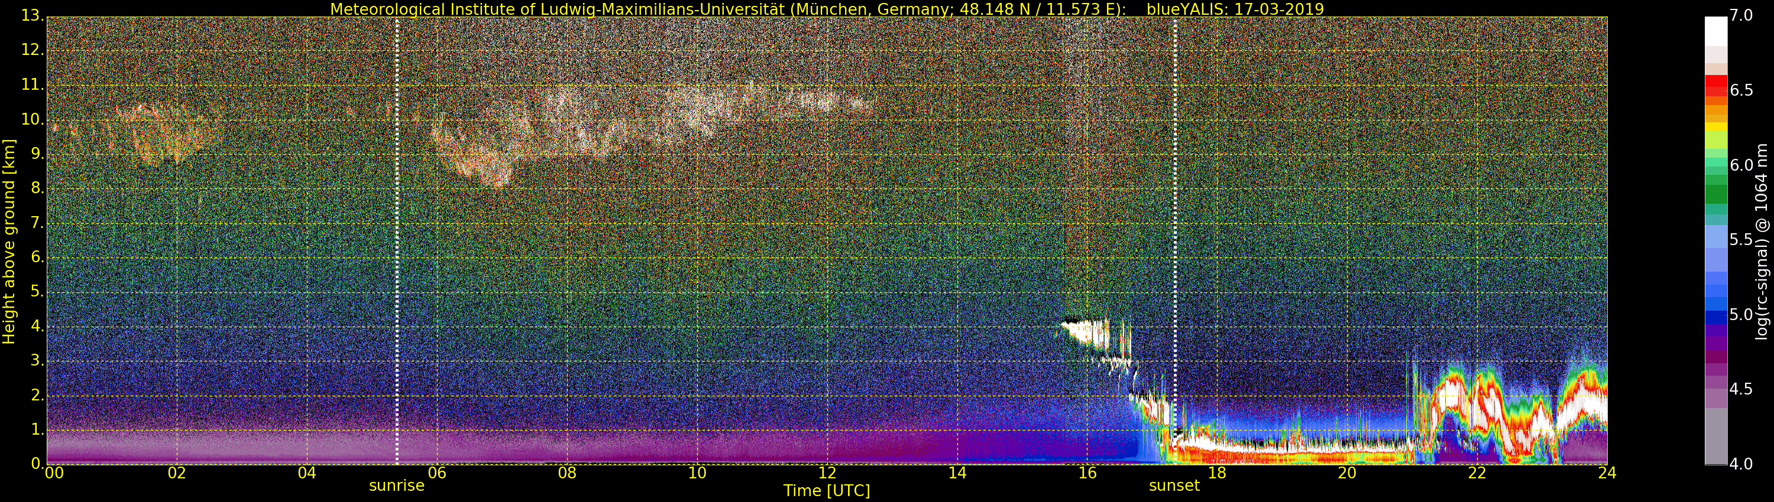The width and height of the screenshot is (1774, 502).
Task: Click the '6.5' value on the colorbar
Action: point(1741,90)
